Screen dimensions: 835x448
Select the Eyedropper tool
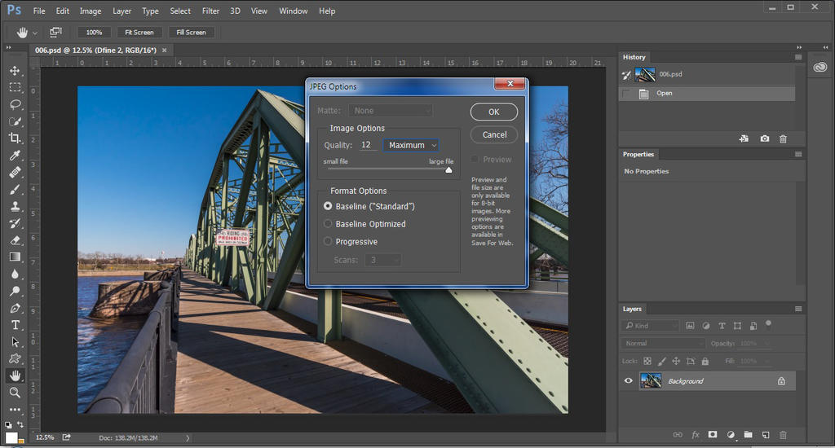15,156
